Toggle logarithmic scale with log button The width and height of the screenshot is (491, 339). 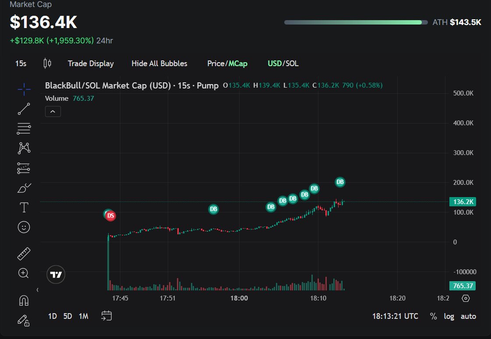tap(449, 316)
